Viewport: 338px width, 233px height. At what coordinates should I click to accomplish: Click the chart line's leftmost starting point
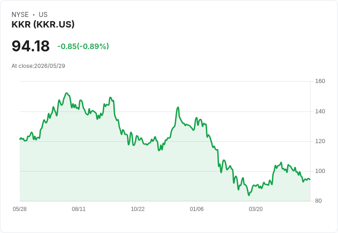click(x=20, y=139)
